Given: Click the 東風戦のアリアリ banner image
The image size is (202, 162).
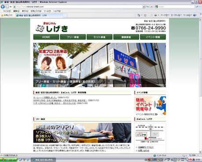Looking at the screenshot, I should coord(82,133).
